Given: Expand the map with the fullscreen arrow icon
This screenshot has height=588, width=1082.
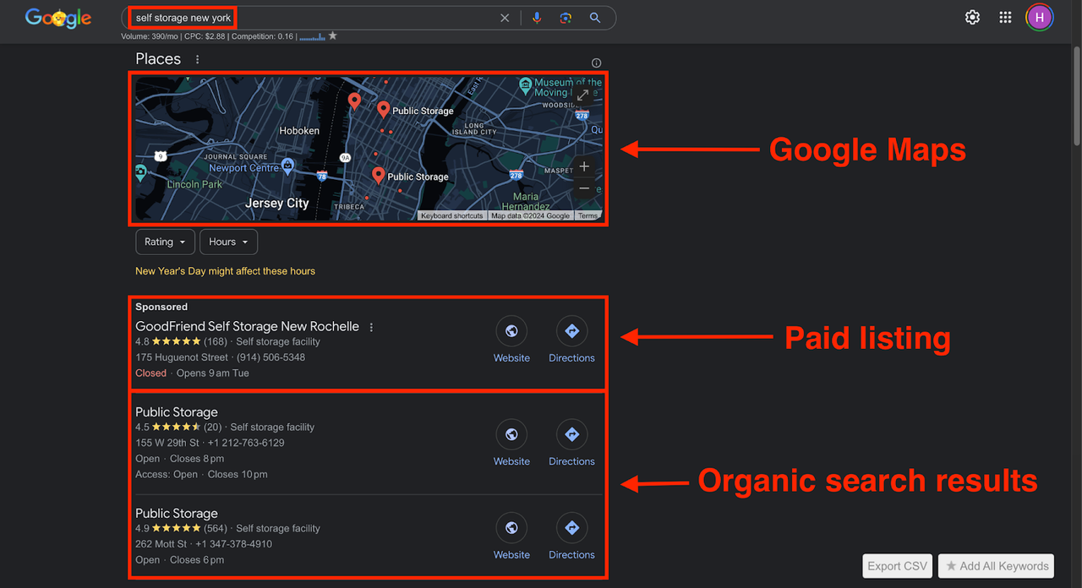Looking at the screenshot, I should [583, 95].
